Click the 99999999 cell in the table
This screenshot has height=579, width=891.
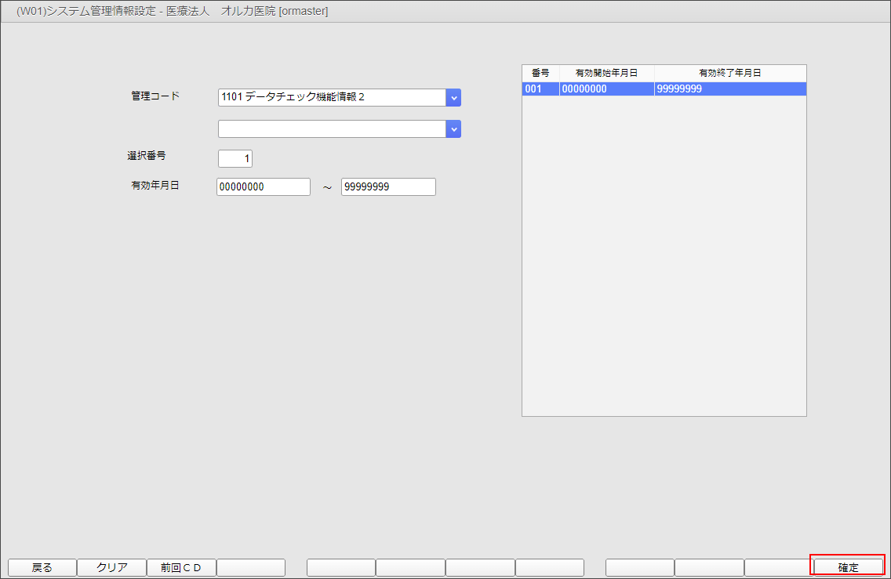coord(729,89)
